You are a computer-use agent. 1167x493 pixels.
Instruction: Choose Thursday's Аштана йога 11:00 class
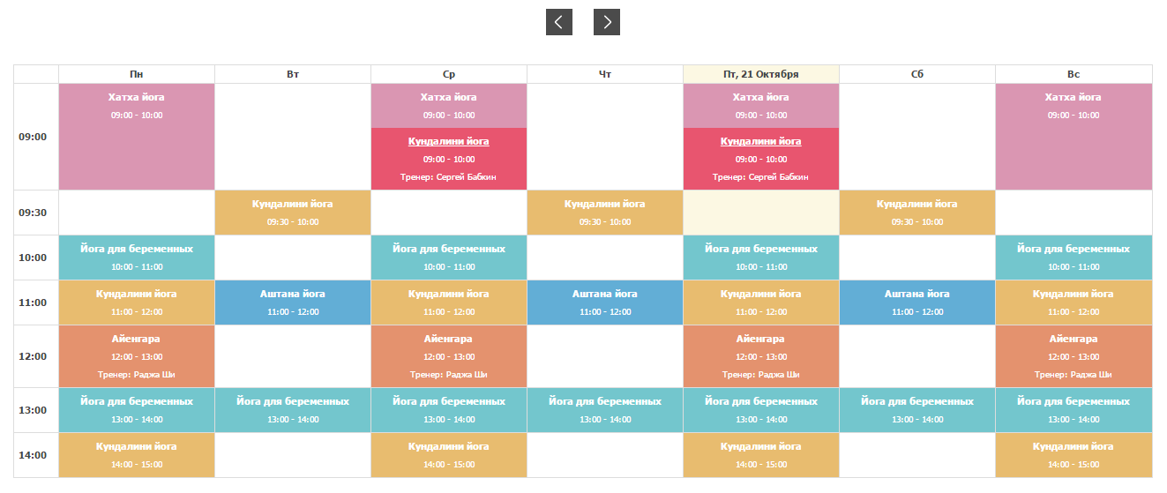(604, 303)
